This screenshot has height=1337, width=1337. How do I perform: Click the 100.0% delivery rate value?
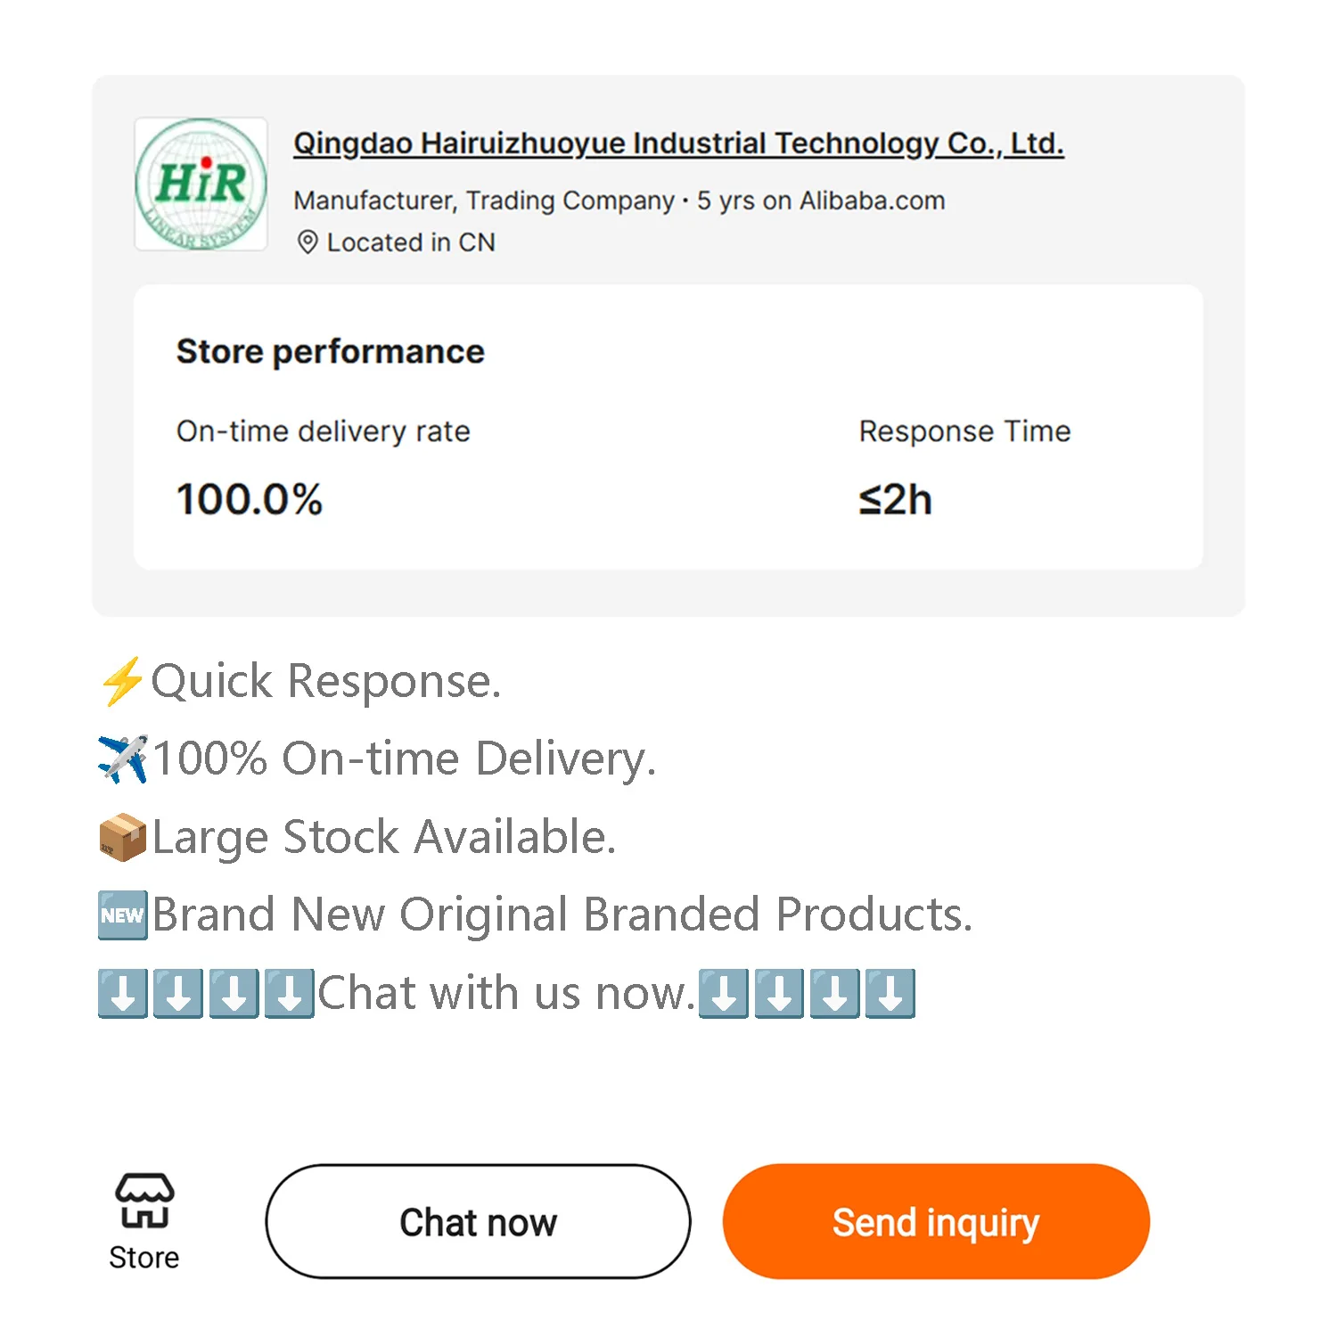pyautogui.click(x=250, y=499)
